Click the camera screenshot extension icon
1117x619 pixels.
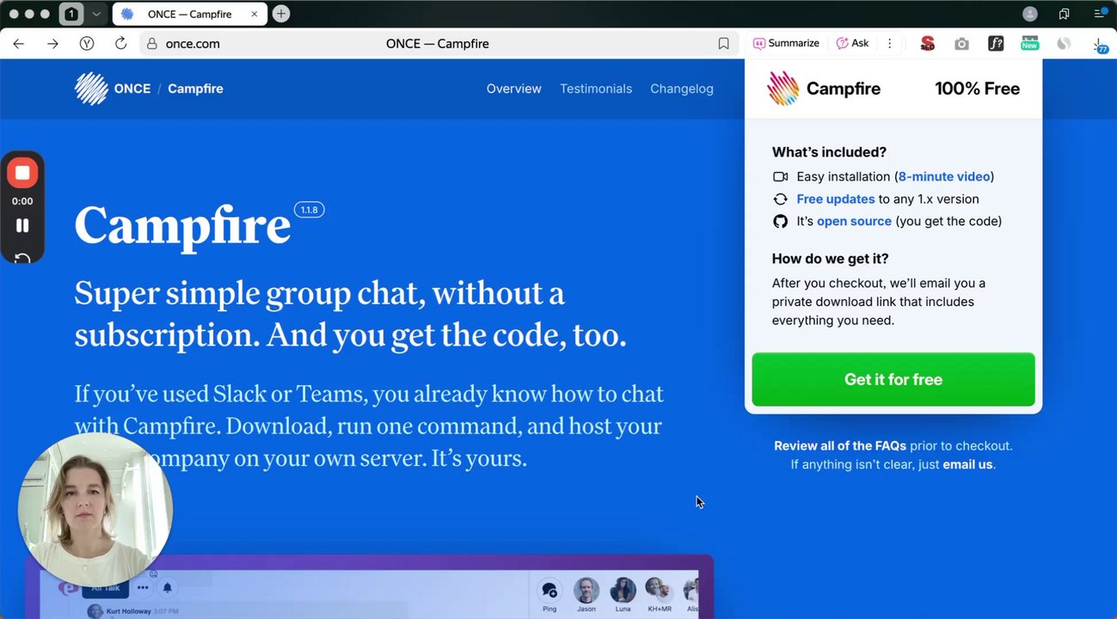pyautogui.click(x=961, y=44)
